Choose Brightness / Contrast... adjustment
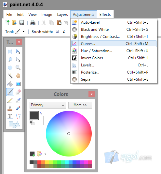161x174 pixels. (114, 37)
